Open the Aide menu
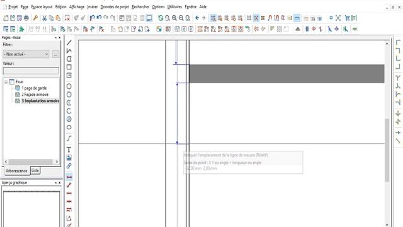 (203, 7)
